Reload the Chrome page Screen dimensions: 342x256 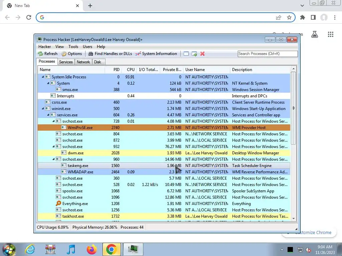point(29,17)
